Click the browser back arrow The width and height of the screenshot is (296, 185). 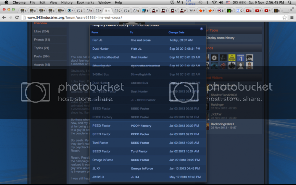click(x=4, y=17)
